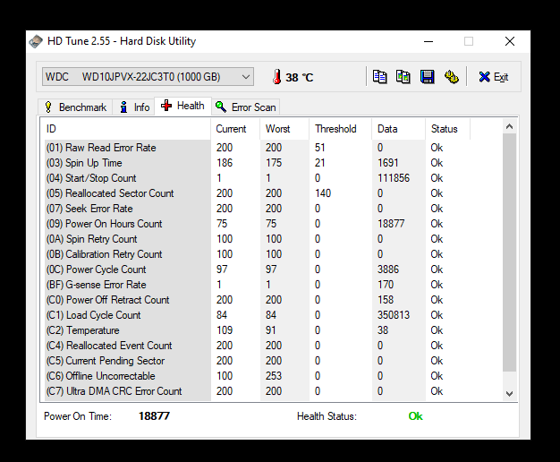Open the options icon with yellow gears
Viewport: 560px width, 462px height.
452,77
